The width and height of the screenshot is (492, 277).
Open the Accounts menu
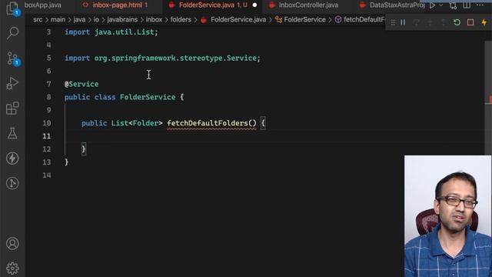tap(12, 243)
